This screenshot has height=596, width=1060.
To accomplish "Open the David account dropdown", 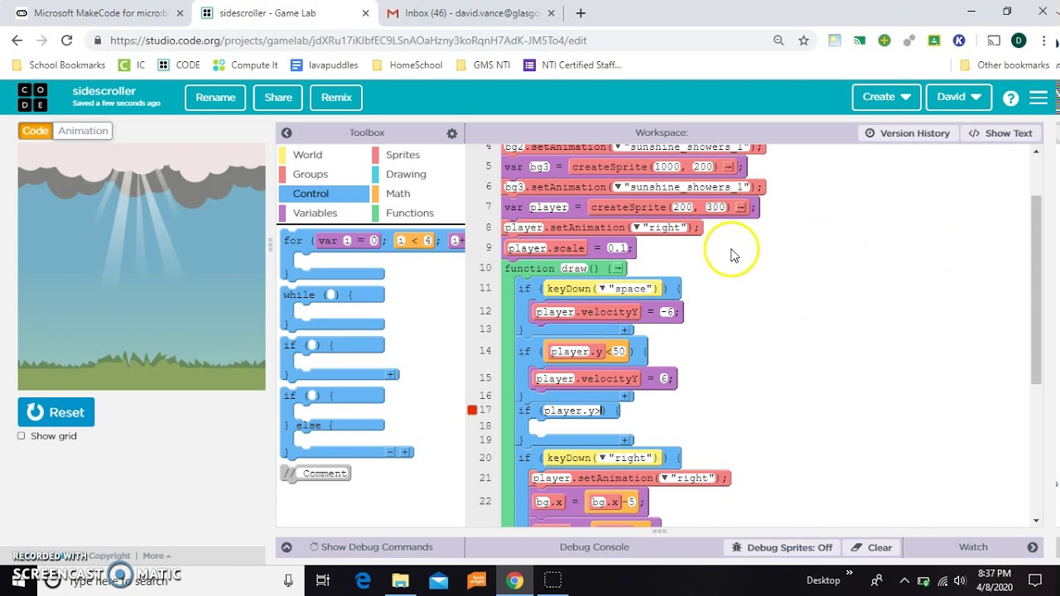I will pos(959,97).
